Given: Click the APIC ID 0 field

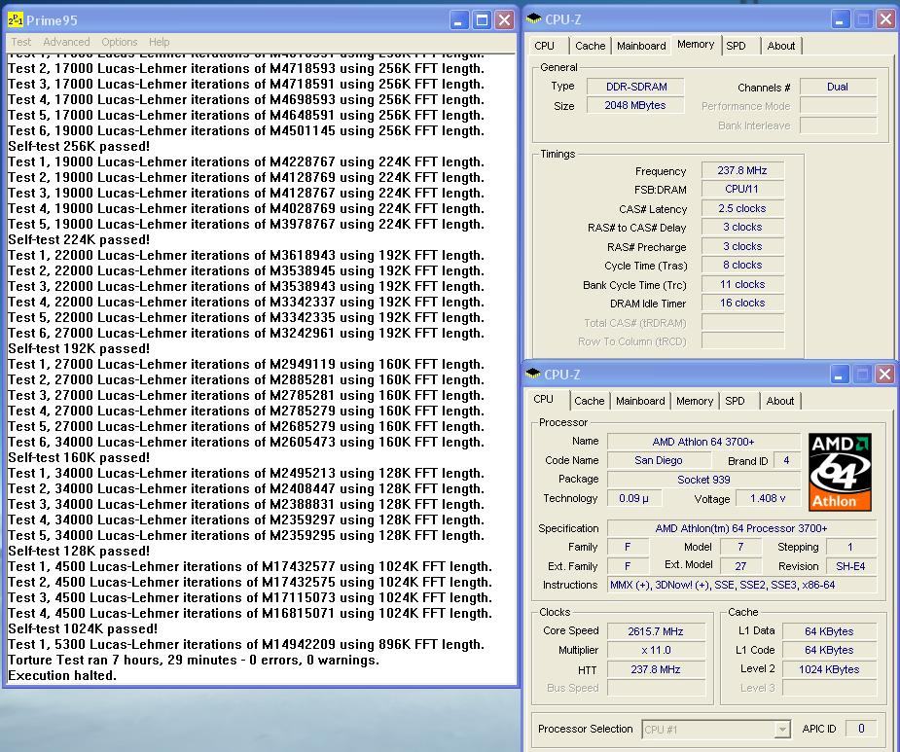Looking at the screenshot, I should [861, 729].
